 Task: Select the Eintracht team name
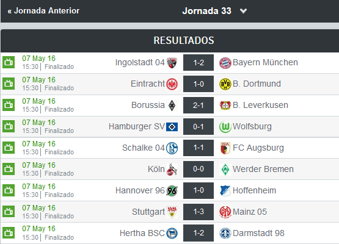(x=148, y=84)
